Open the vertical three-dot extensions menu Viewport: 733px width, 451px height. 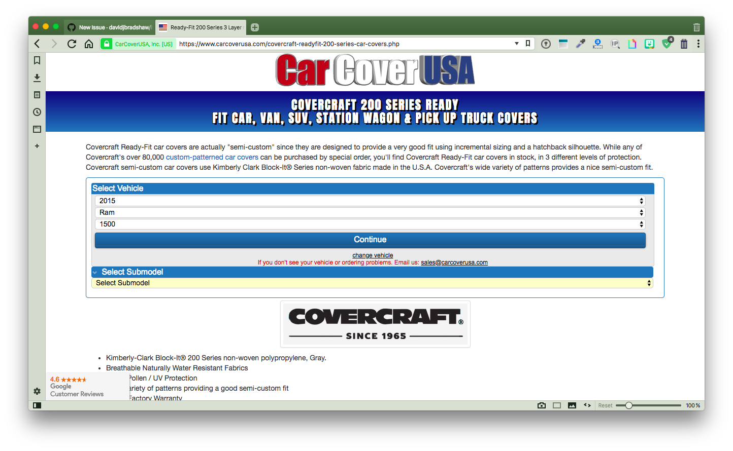pyautogui.click(x=698, y=44)
